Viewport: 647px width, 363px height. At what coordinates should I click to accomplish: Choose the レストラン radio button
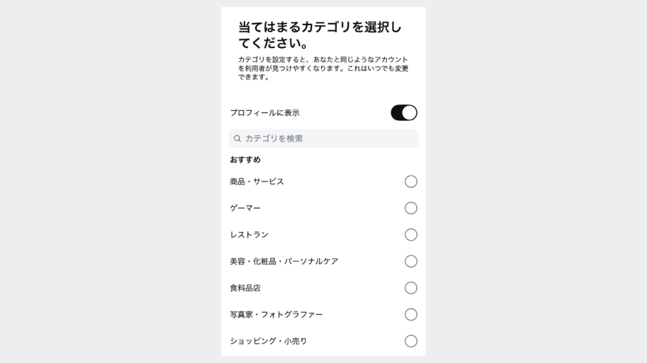[411, 234]
